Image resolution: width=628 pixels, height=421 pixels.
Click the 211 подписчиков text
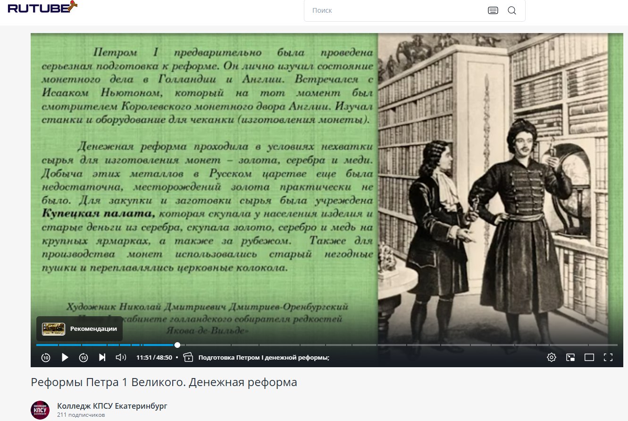point(81,415)
